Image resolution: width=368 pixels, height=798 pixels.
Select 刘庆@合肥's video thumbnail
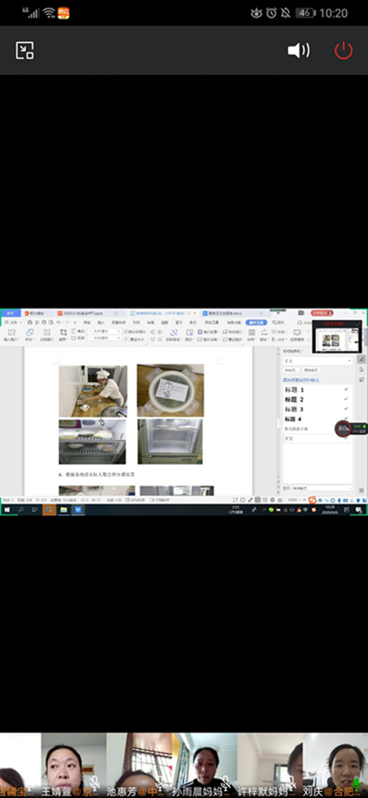(336, 765)
